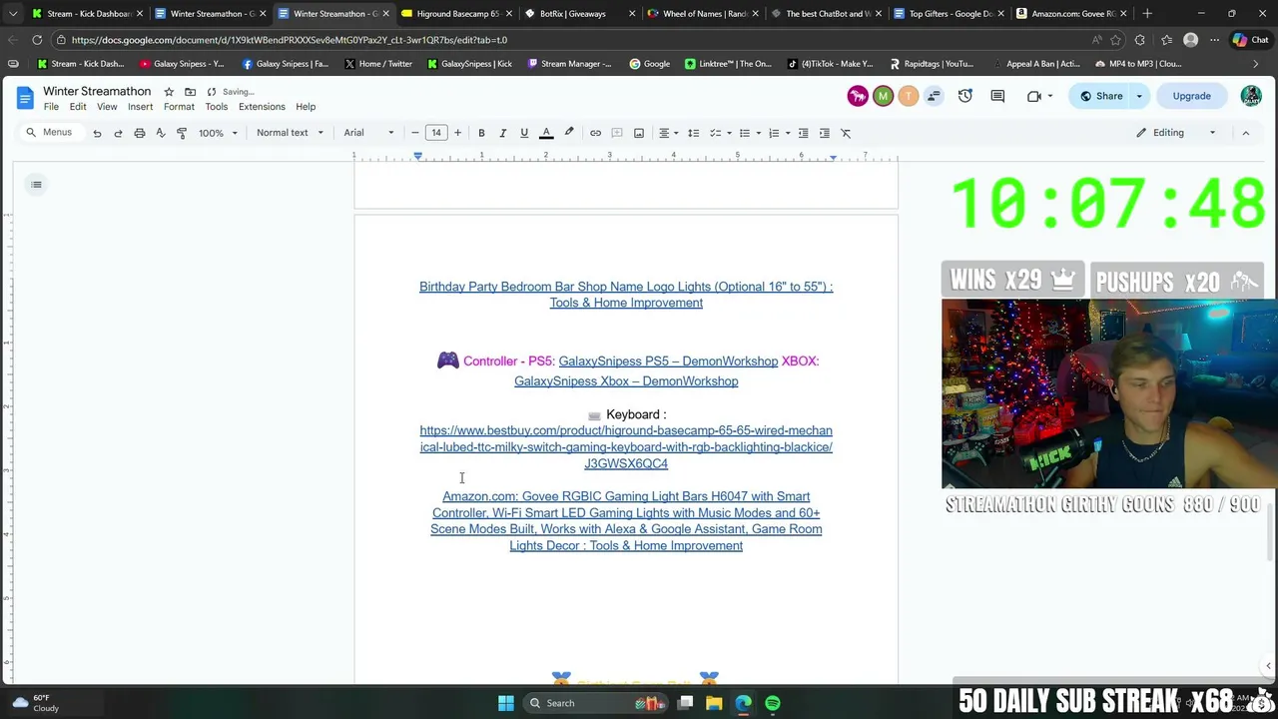The height and width of the screenshot is (719, 1278).
Task: Open the Edit menu
Action: click(78, 107)
